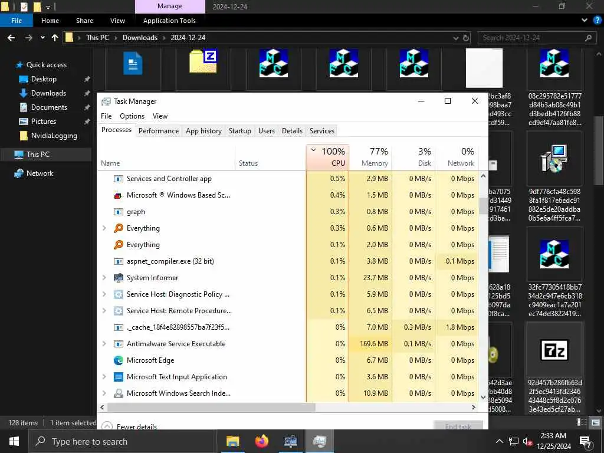Click the Services and Controller app process icon
Screen dimensions: 604x453
point(118,179)
